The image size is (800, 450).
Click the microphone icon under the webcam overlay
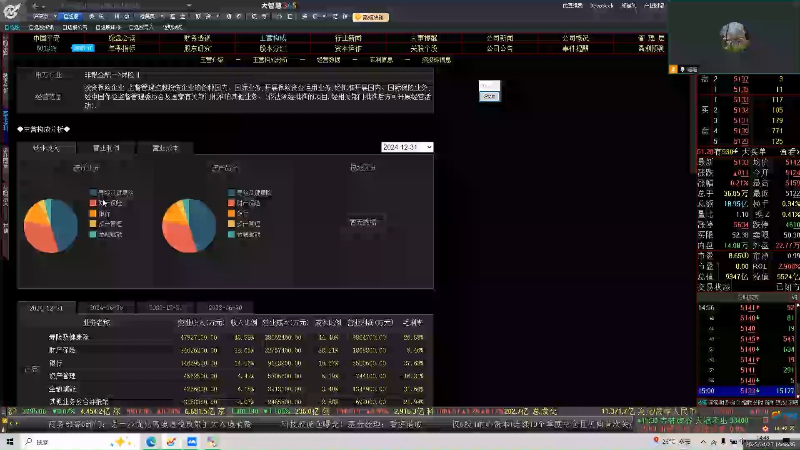tap(682, 69)
